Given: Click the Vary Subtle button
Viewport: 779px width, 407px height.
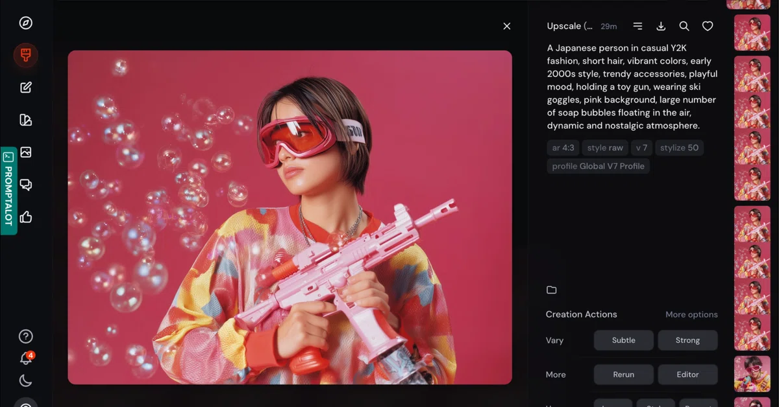Looking at the screenshot, I should tap(623, 340).
